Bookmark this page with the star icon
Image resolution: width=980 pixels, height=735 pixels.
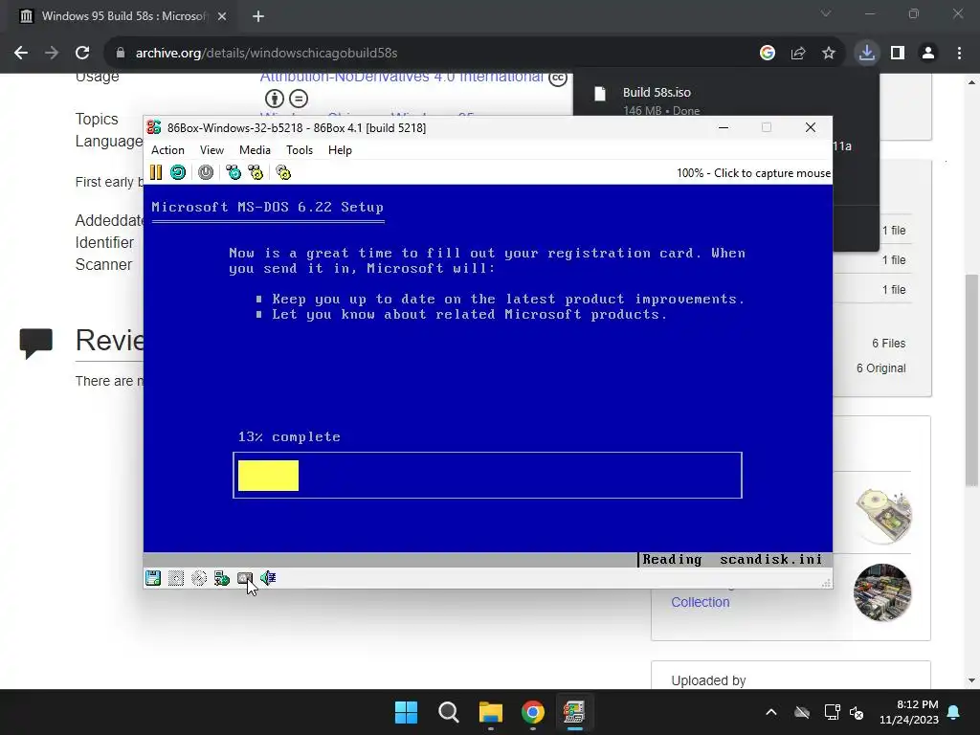tap(829, 54)
